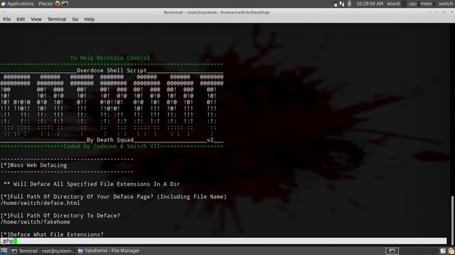Image resolution: width=455 pixels, height=255 pixels.
Task: Launch the terminal icon in top panel
Action: (x=65, y=4)
